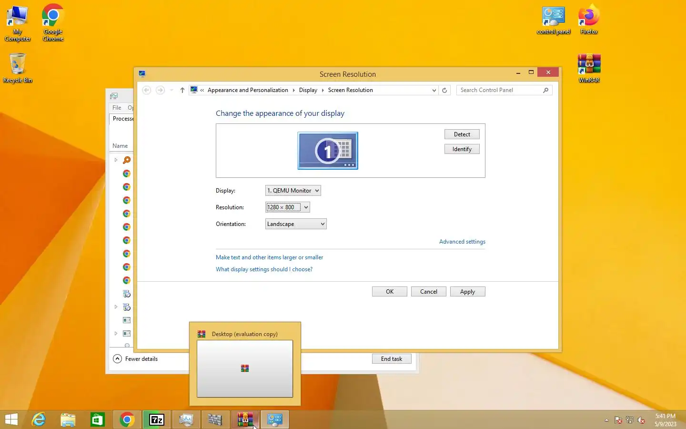Click the Windows Start button

pos(11,419)
